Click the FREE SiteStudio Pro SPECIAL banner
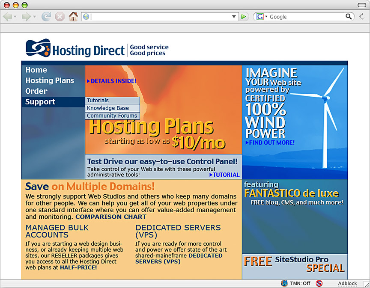 point(295,267)
